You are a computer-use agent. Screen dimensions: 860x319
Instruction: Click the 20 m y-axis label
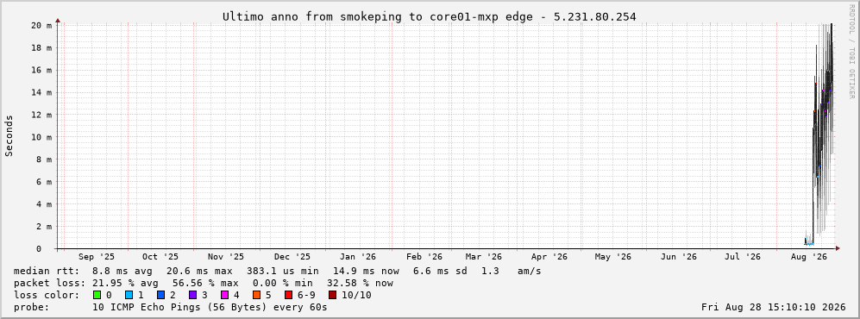(41, 25)
